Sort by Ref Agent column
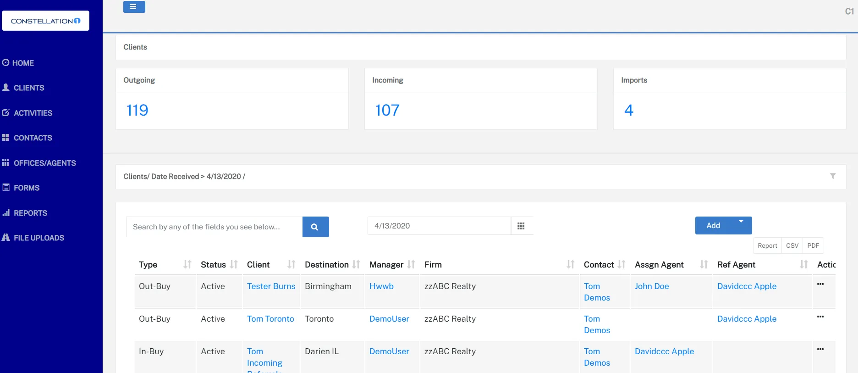The height and width of the screenshot is (373, 858). pos(804,264)
